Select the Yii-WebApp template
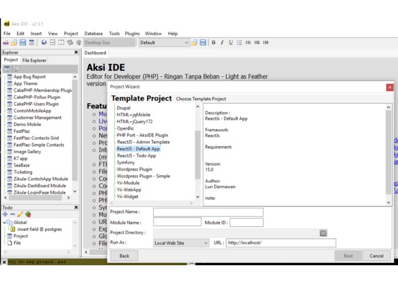 pyautogui.click(x=129, y=190)
